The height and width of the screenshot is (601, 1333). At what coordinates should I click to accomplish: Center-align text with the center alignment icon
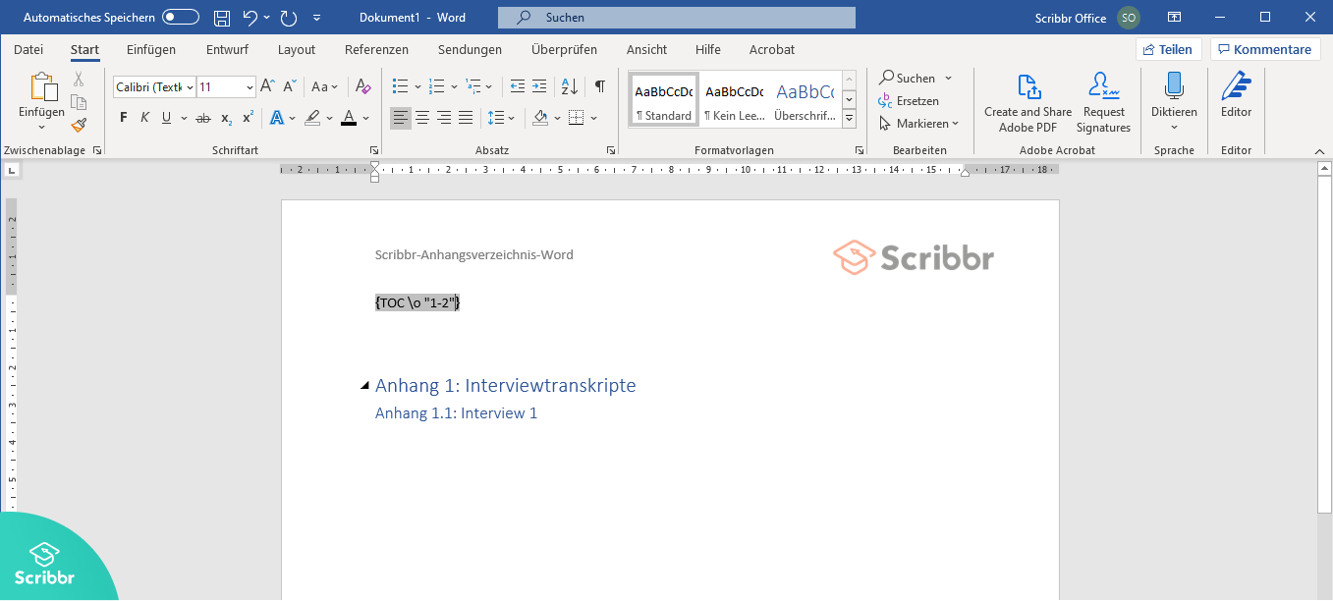click(x=422, y=118)
